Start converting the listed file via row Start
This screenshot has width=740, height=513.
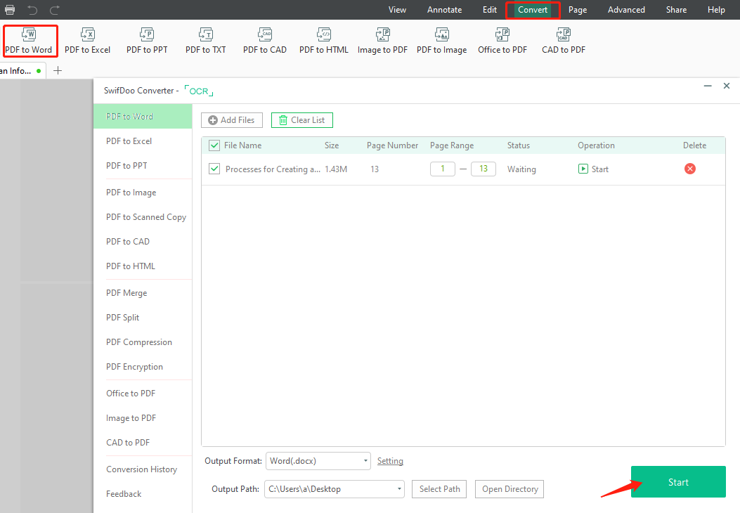point(593,169)
